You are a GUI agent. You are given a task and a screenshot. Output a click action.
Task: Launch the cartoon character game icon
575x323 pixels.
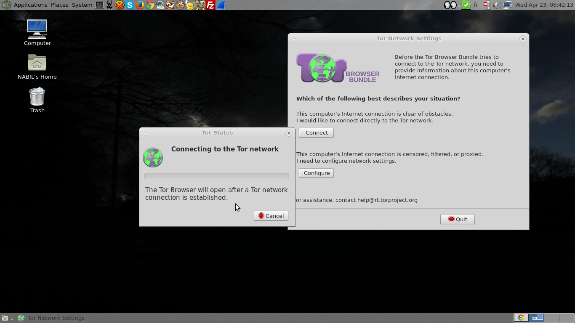click(x=200, y=5)
